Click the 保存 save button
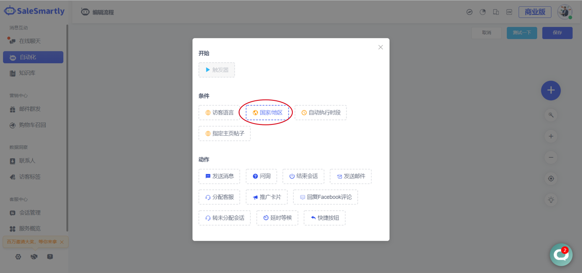Image resolution: width=582 pixels, height=273 pixels. coord(557,33)
